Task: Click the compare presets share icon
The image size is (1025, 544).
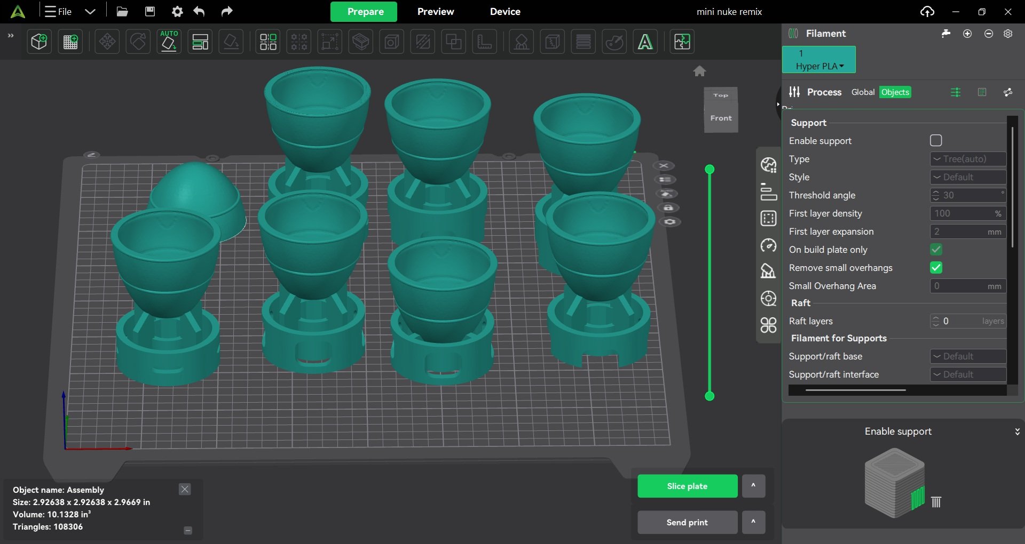Action: tap(1008, 92)
